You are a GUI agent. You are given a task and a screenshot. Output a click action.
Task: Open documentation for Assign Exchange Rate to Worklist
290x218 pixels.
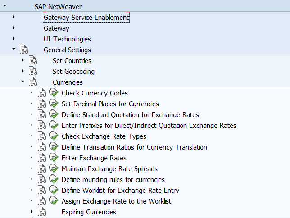[42, 200]
